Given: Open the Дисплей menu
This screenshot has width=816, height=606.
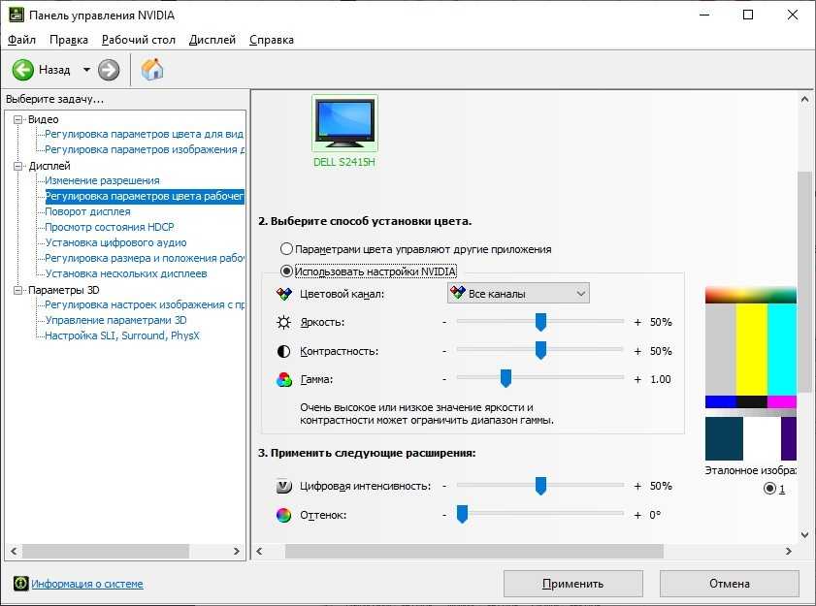Looking at the screenshot, I should point(212,40).
